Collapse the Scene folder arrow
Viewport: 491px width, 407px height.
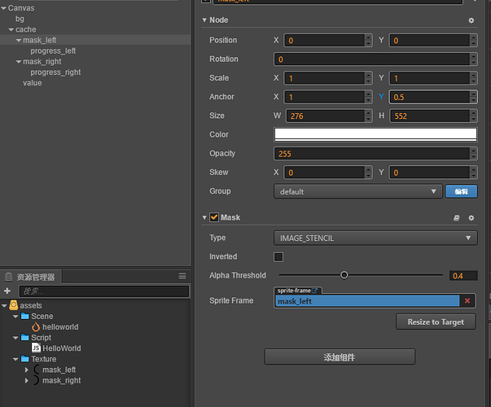click(x=15, y=317)
